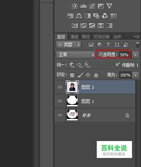Click the 图层 2 thumbnail

tap(72, 87)
